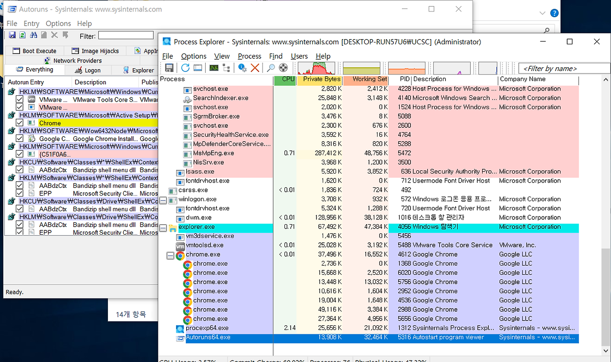Click the green graph monitor toolbar icon
Screen dimensions: 611x362
[214, 68]
